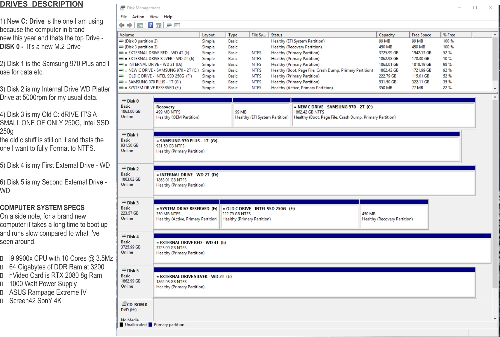Sort by the Layout column header
The image size is (500, 337).
click(213, 35)
